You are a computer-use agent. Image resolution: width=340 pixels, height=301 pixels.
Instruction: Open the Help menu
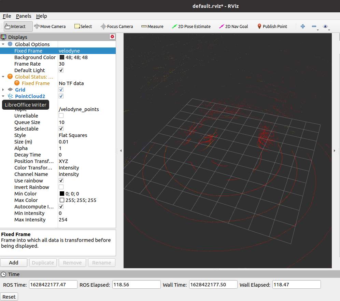[41, 16]
